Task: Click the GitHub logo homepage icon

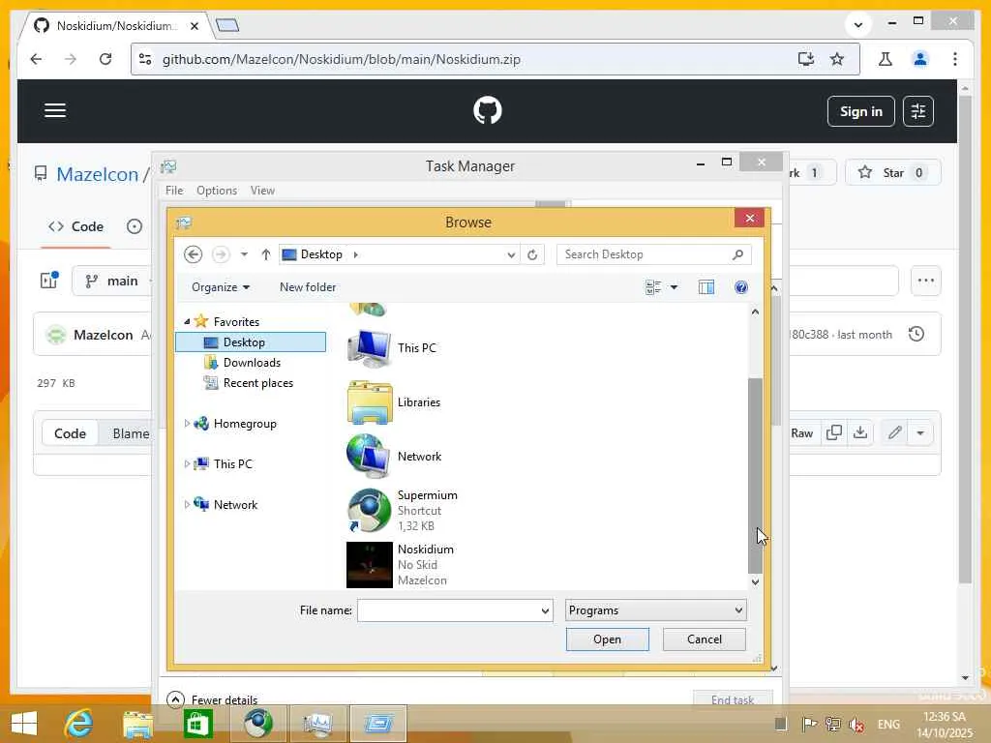Action: click(x=488, y=110)
